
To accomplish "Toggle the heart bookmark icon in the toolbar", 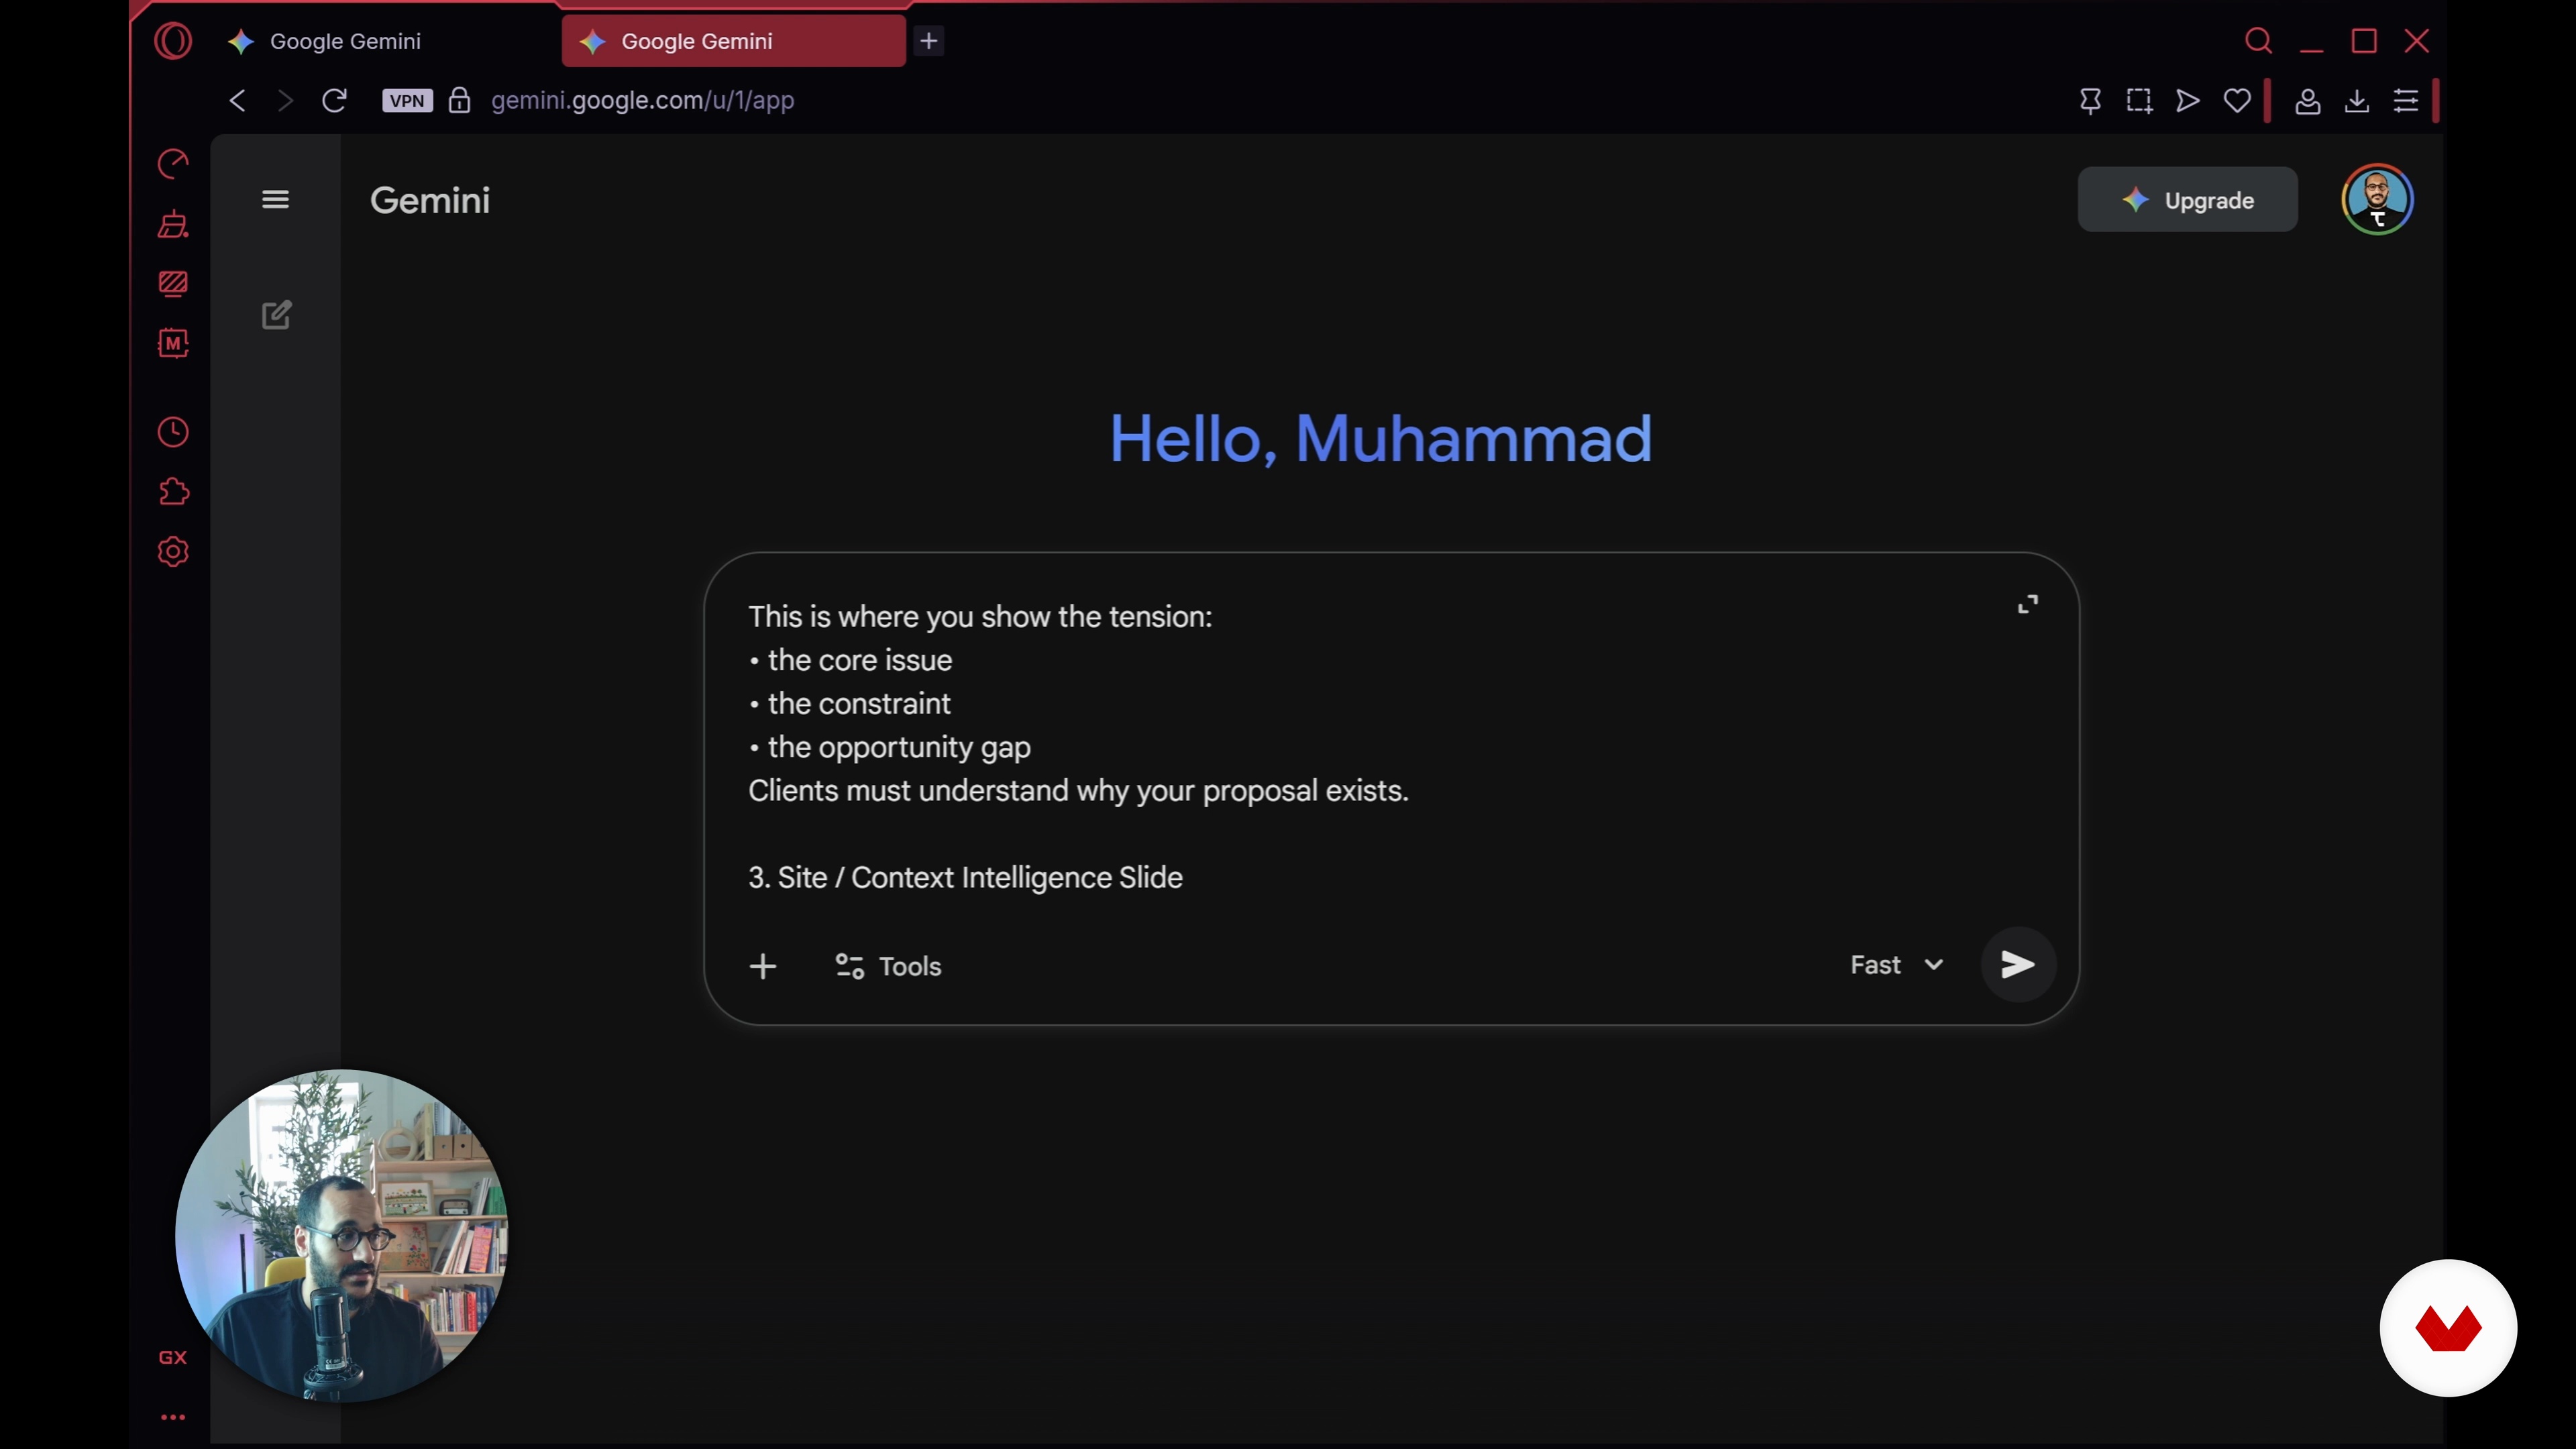I will coord(2237,100).
